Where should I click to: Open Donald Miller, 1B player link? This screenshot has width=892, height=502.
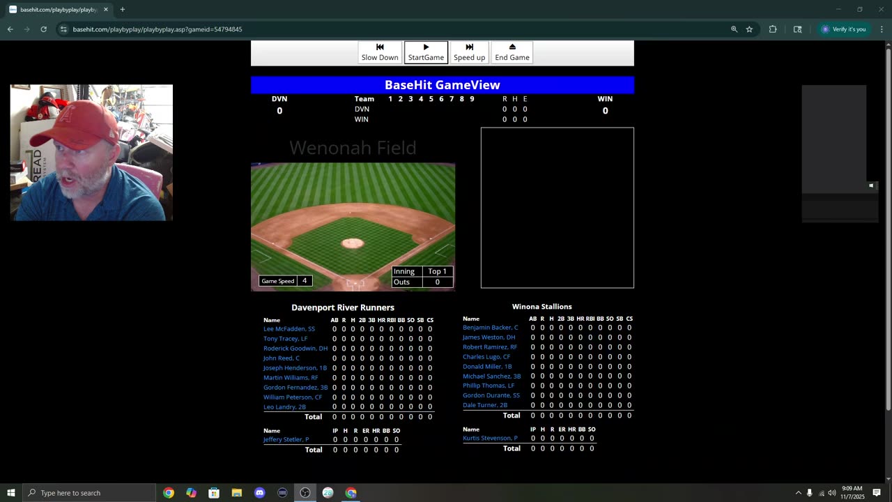[x=487, y=367]
